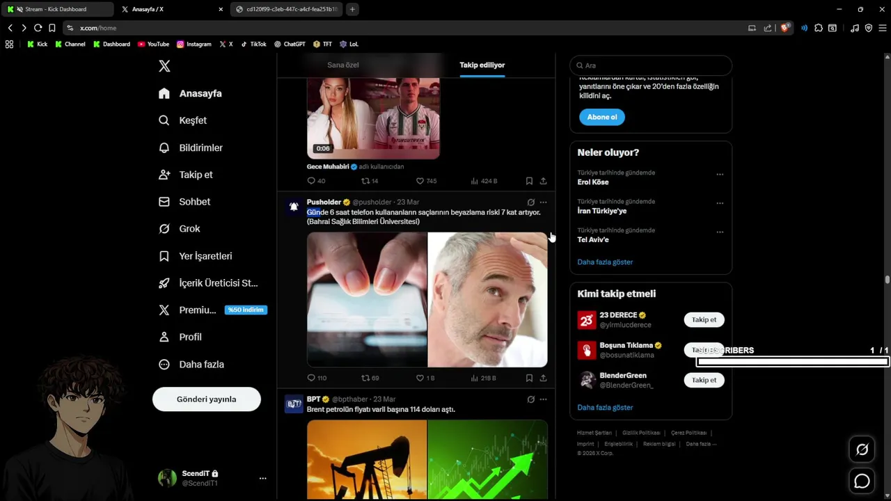The height and width of the screenshot is (501, 891).
Task: Open YouTube bookmark in bookmarks bar
Action: point(153,44)
